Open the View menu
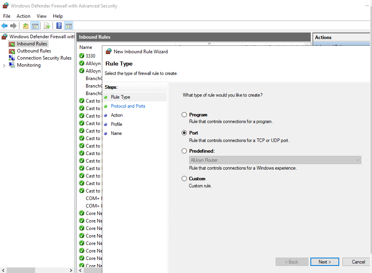This screenshot has width=372, height=273. click(x=41, y=16)
